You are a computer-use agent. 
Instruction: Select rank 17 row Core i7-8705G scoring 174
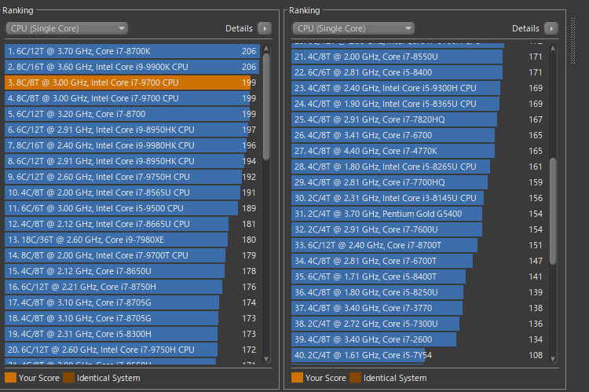132,303
